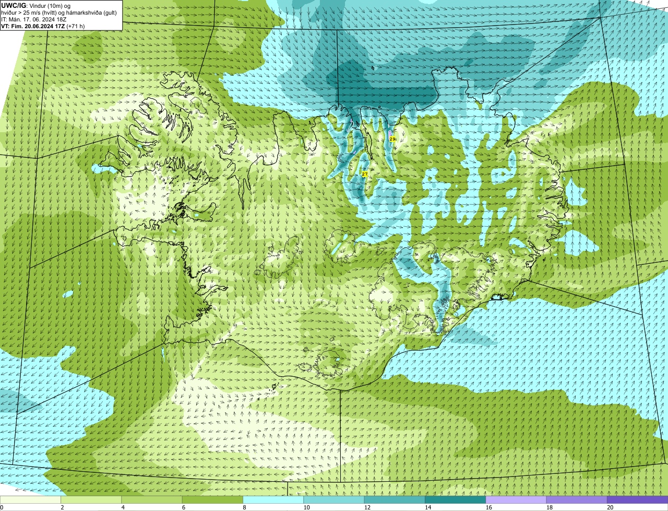
Task: Click the color scale tick label 12
Action: pos(367,507)
